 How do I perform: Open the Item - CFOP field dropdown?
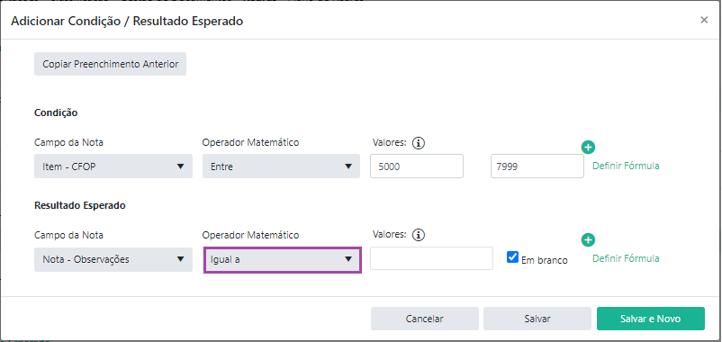point(113,166)
